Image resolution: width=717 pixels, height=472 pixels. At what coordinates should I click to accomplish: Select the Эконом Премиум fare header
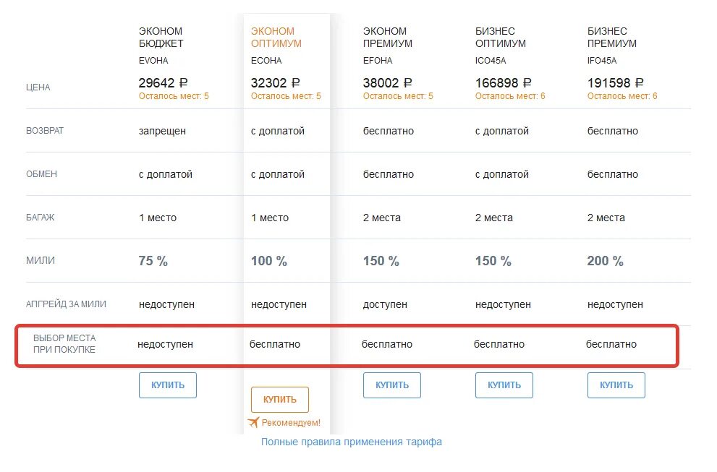click(388, 37)
